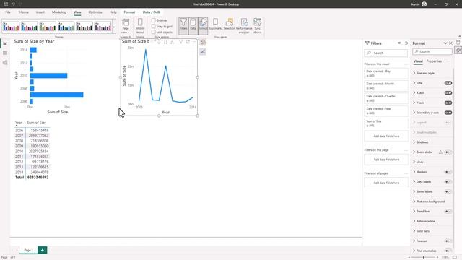
Task: Apply the first theme thumbnail in Themes gallery
Action: click(12, 27)
